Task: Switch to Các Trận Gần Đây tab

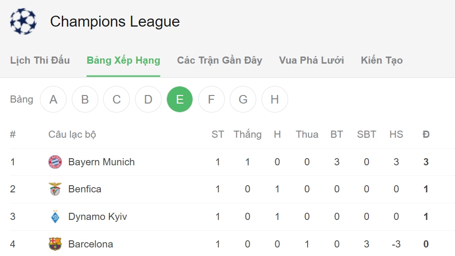Action: [220, 60]
